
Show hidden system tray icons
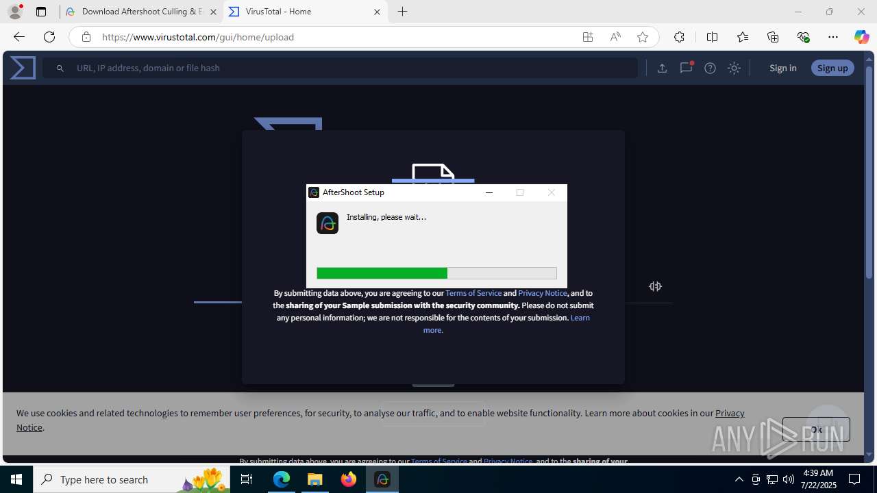coord(739,479)
